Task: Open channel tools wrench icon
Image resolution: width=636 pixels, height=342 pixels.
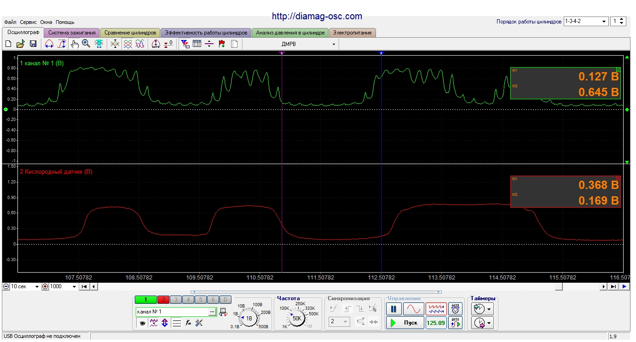Action: pos(199,323)
